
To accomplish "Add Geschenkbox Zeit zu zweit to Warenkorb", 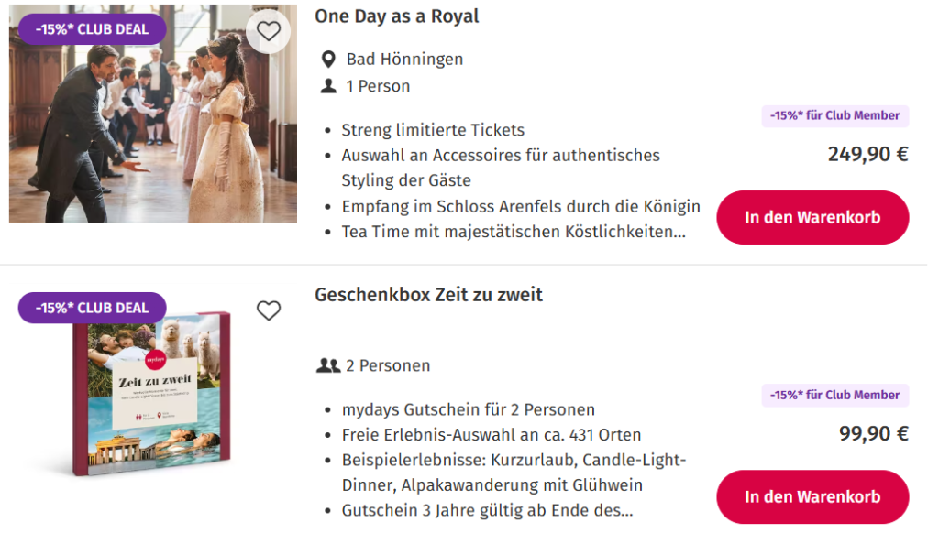I will click(812, 497).
